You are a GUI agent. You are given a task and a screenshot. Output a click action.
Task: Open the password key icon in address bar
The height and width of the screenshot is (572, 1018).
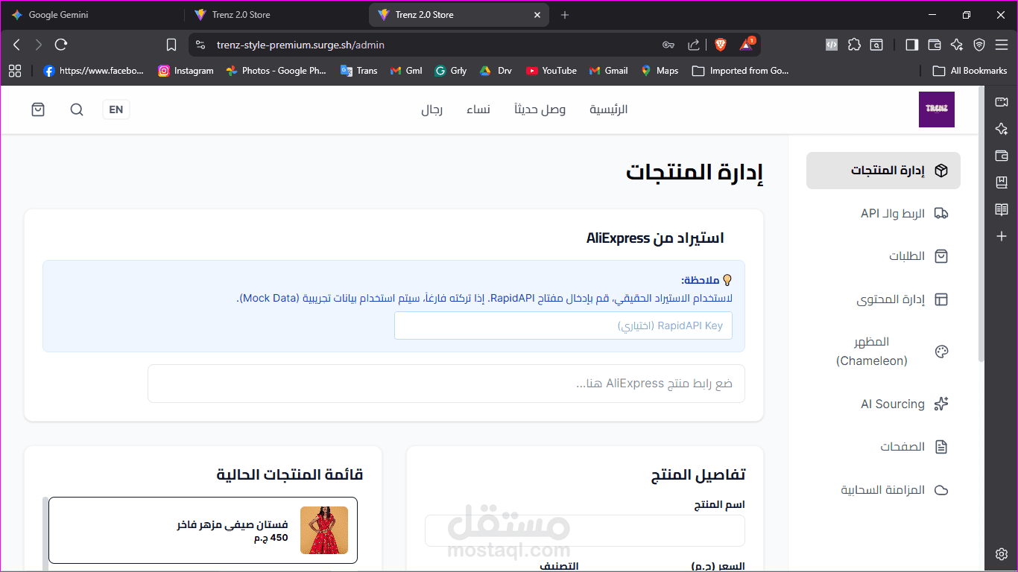pyautogui.click(x=668, y=45)
